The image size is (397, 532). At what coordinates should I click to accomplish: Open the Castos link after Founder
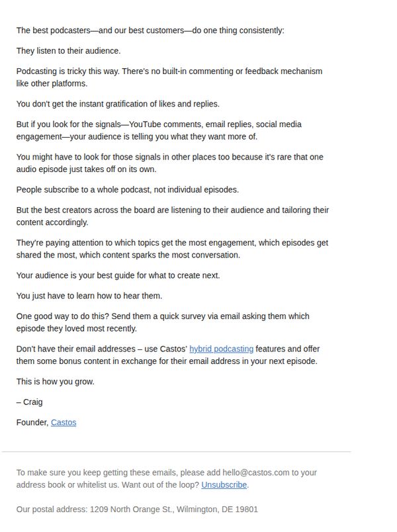[64, 422]
